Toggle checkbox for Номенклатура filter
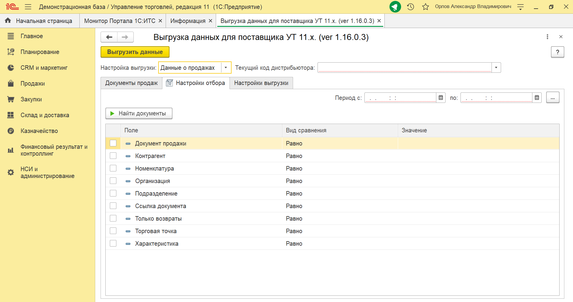 [113, 168]
